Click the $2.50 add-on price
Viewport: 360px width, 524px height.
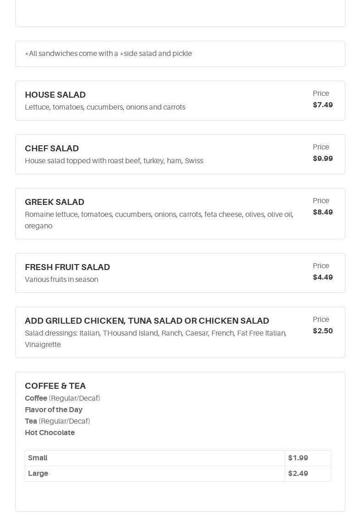(x=323, y=331)
